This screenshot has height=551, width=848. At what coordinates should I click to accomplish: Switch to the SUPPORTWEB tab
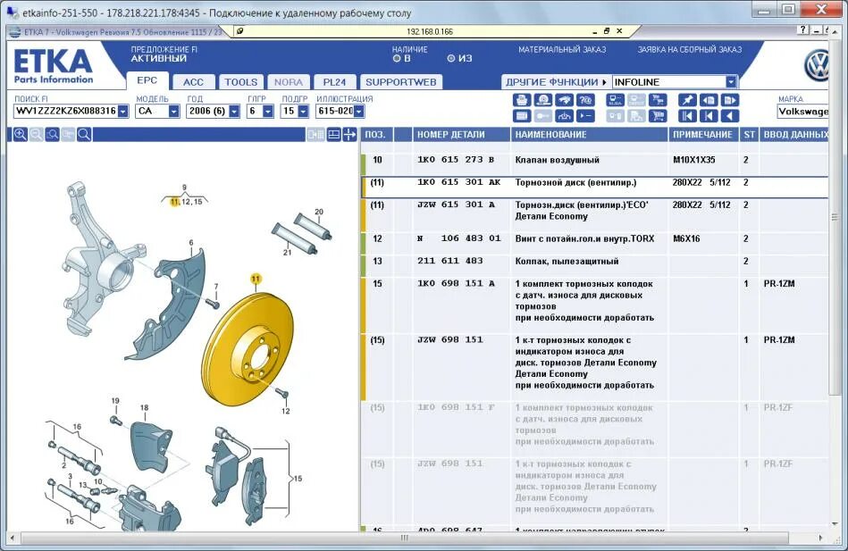point(400,82)
